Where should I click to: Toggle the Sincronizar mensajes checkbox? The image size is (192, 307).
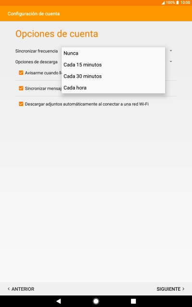click(x=21, y=88)
